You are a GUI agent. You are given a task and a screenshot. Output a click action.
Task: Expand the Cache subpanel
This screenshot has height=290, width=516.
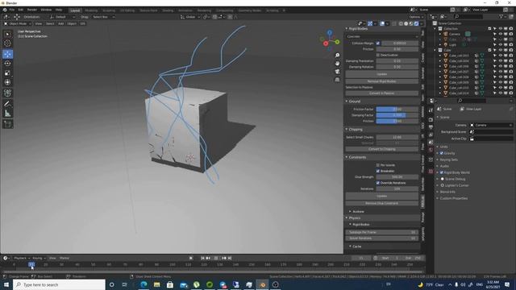356,246
